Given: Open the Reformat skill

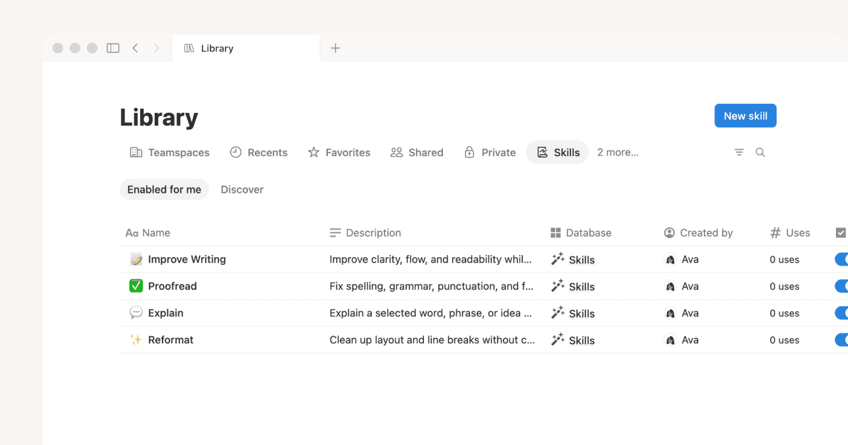Looking at the screenshot, I should pyautogui.click(x=171, y=340).
